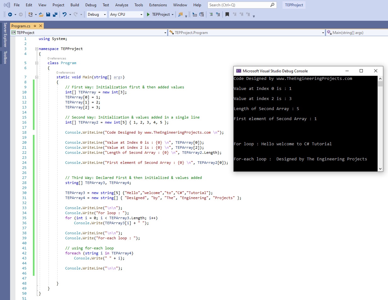Viewport: 388px width, 300px height.
Task: Click the 0 references CodeLens link above Main
Action: click(x=66, y=72)
